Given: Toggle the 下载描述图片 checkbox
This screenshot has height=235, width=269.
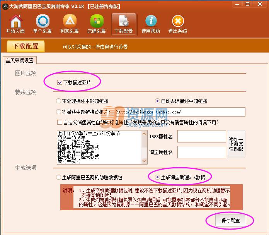Looking at the screenshot, I should 60,82.
